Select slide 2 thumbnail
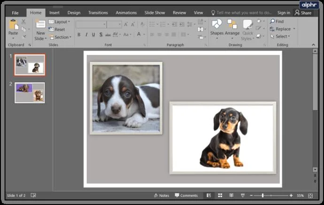 pos(30,93)
